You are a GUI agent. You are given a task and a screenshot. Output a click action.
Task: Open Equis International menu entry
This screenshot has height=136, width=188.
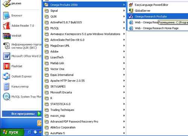pyautogui.click(x=85, y=75)
